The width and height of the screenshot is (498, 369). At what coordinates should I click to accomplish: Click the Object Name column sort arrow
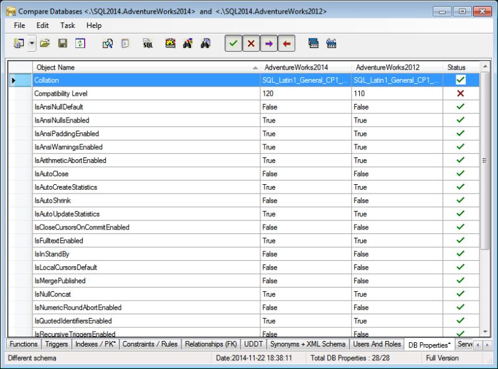tap(255, 67)
